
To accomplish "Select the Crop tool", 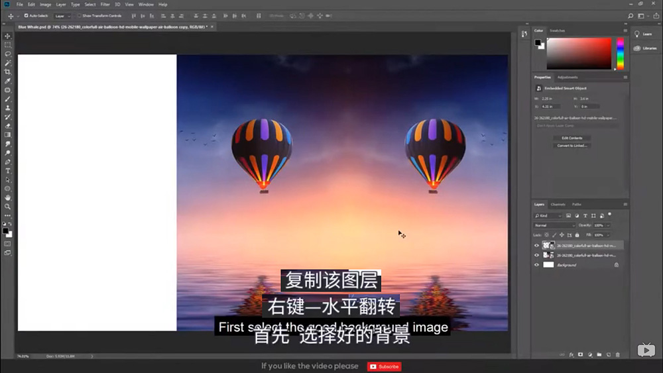I will (7, 72).
